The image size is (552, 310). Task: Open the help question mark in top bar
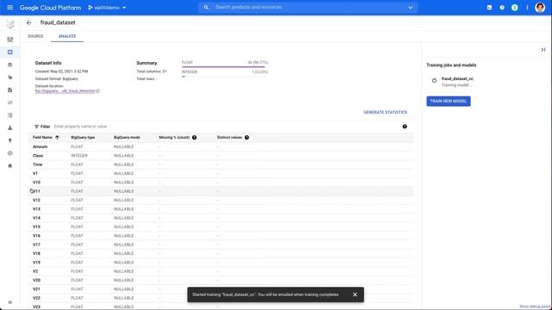click(502, 8)
